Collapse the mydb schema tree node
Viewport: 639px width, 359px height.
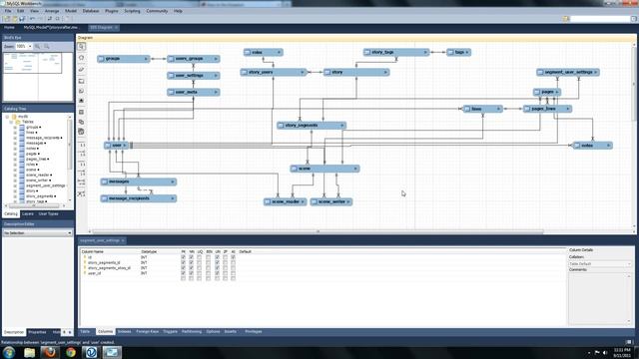[7, 117]
